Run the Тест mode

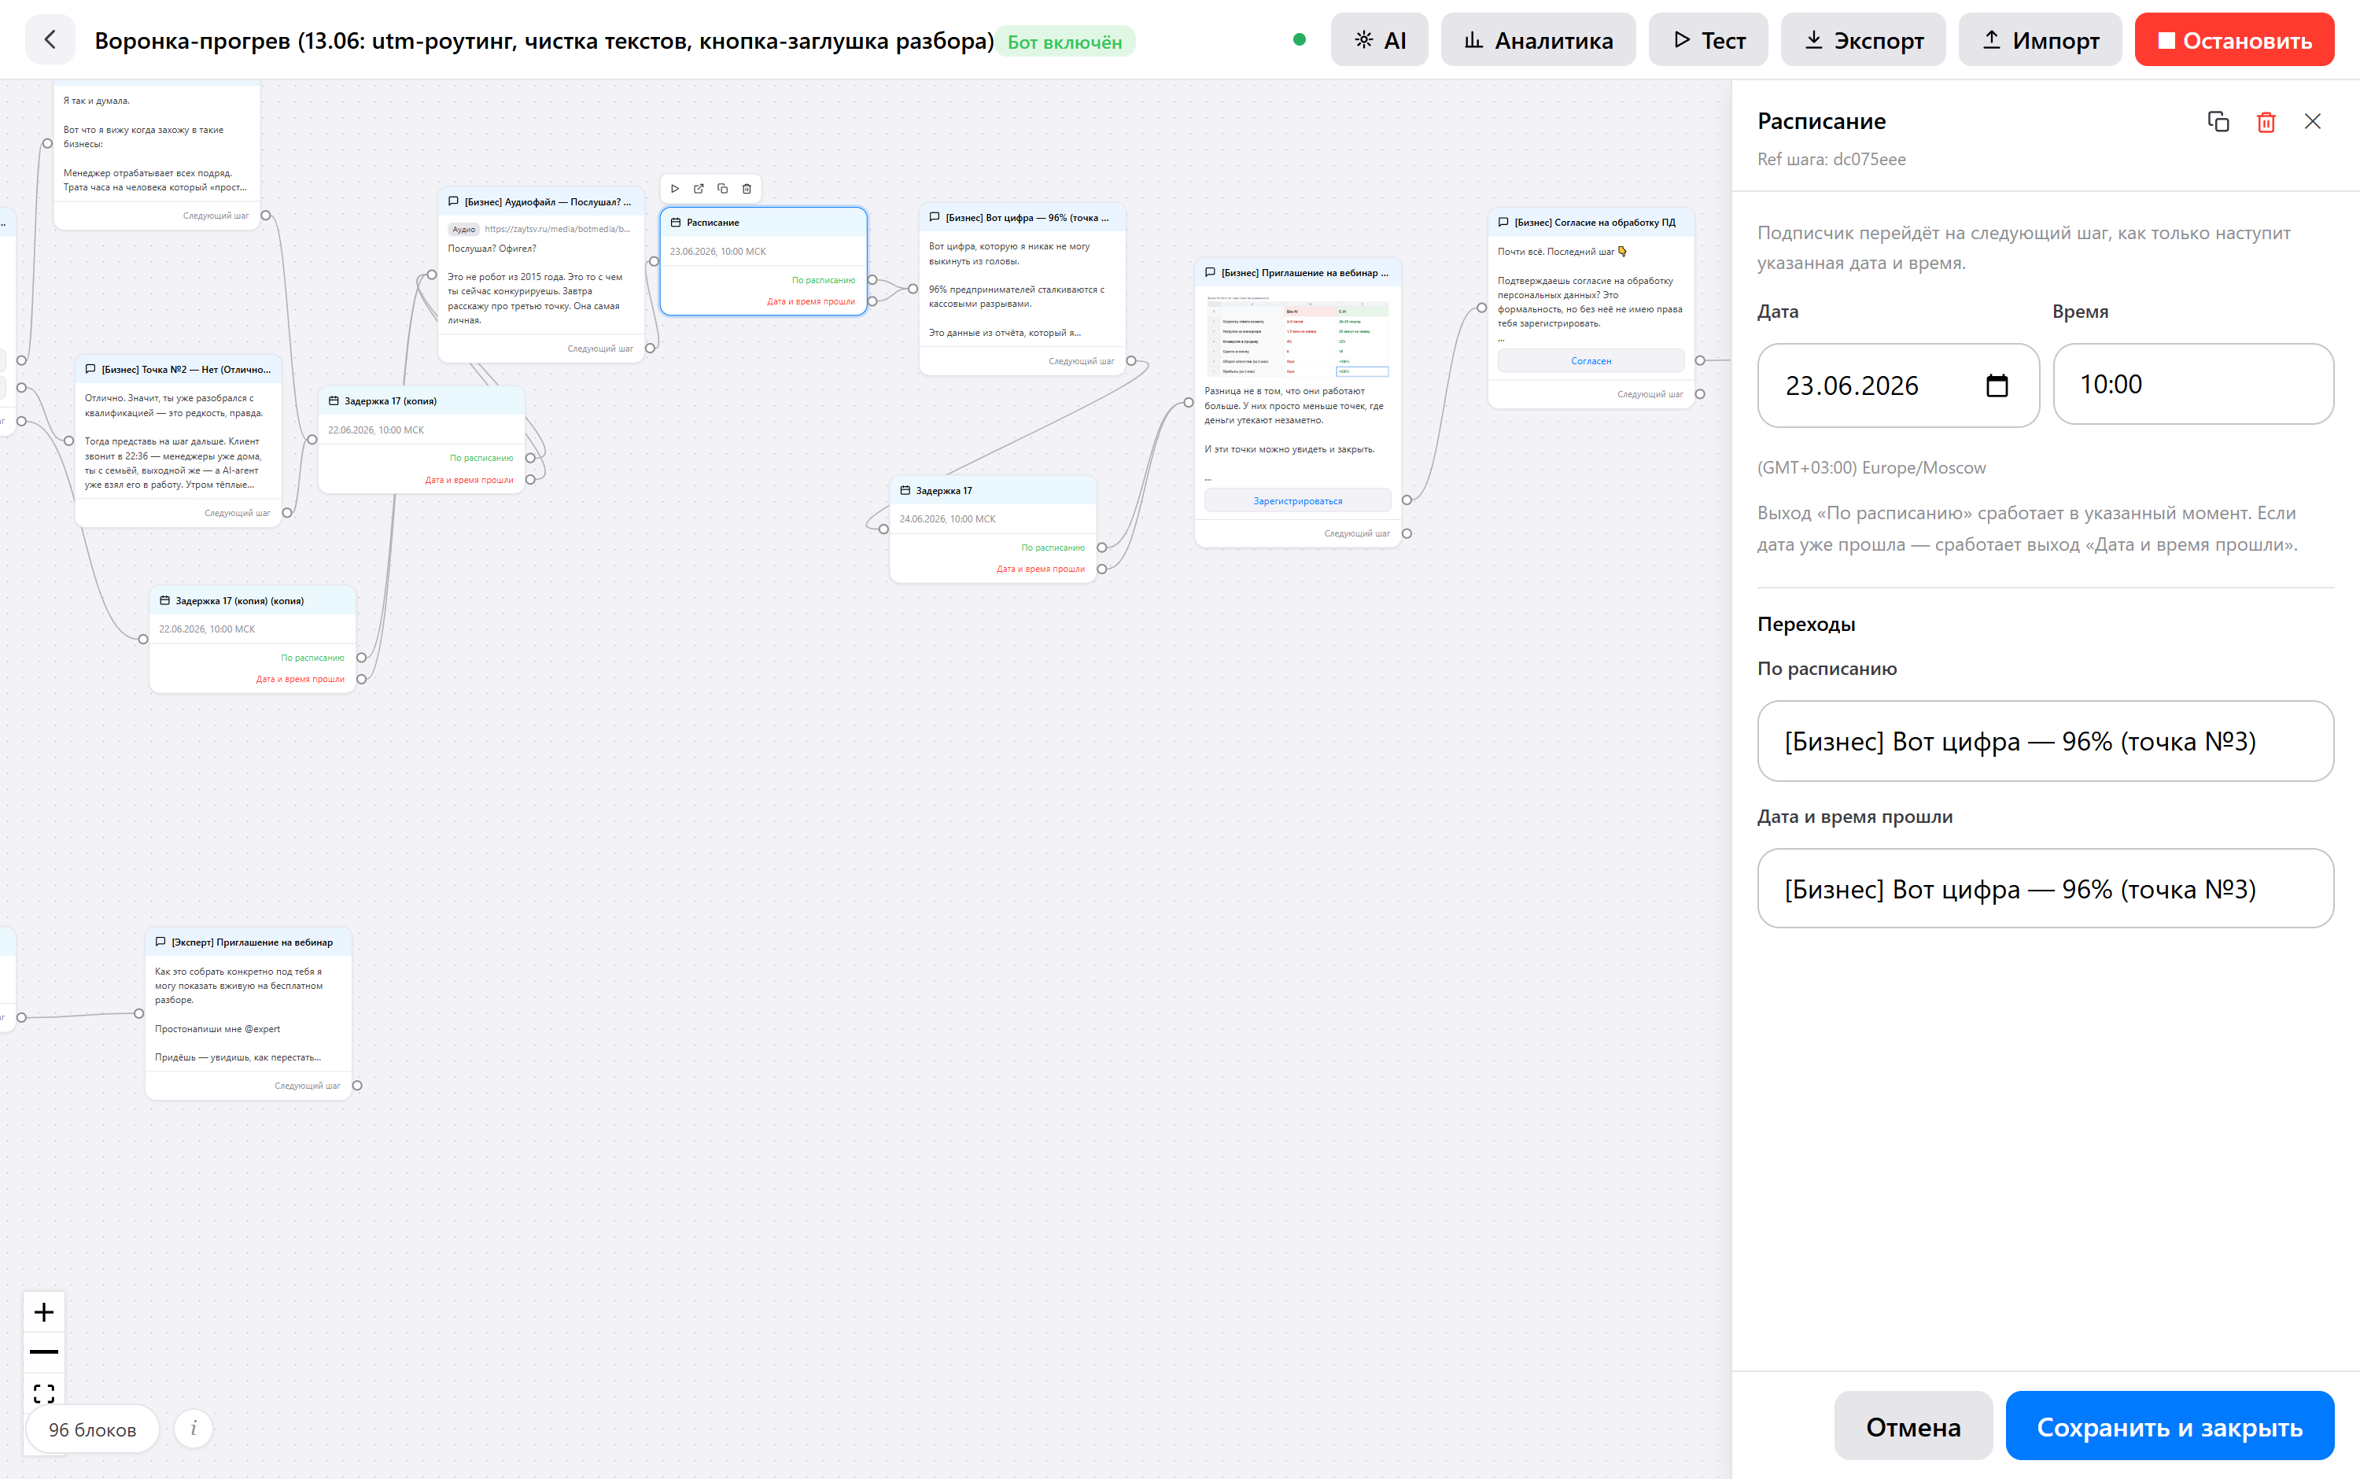tap(1708, 40)
